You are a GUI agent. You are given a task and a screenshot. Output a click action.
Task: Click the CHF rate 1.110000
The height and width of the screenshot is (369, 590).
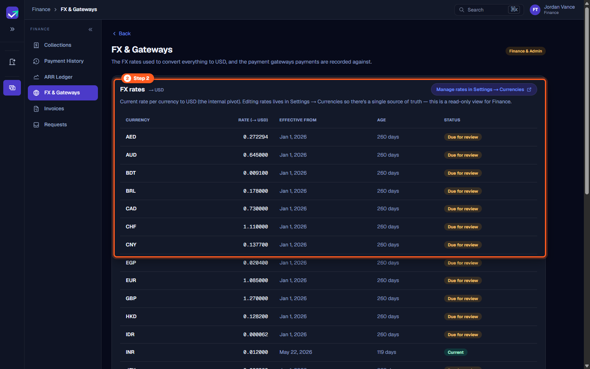pos(256,227)
